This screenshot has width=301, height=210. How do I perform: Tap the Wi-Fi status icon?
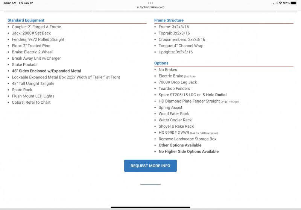280,3
